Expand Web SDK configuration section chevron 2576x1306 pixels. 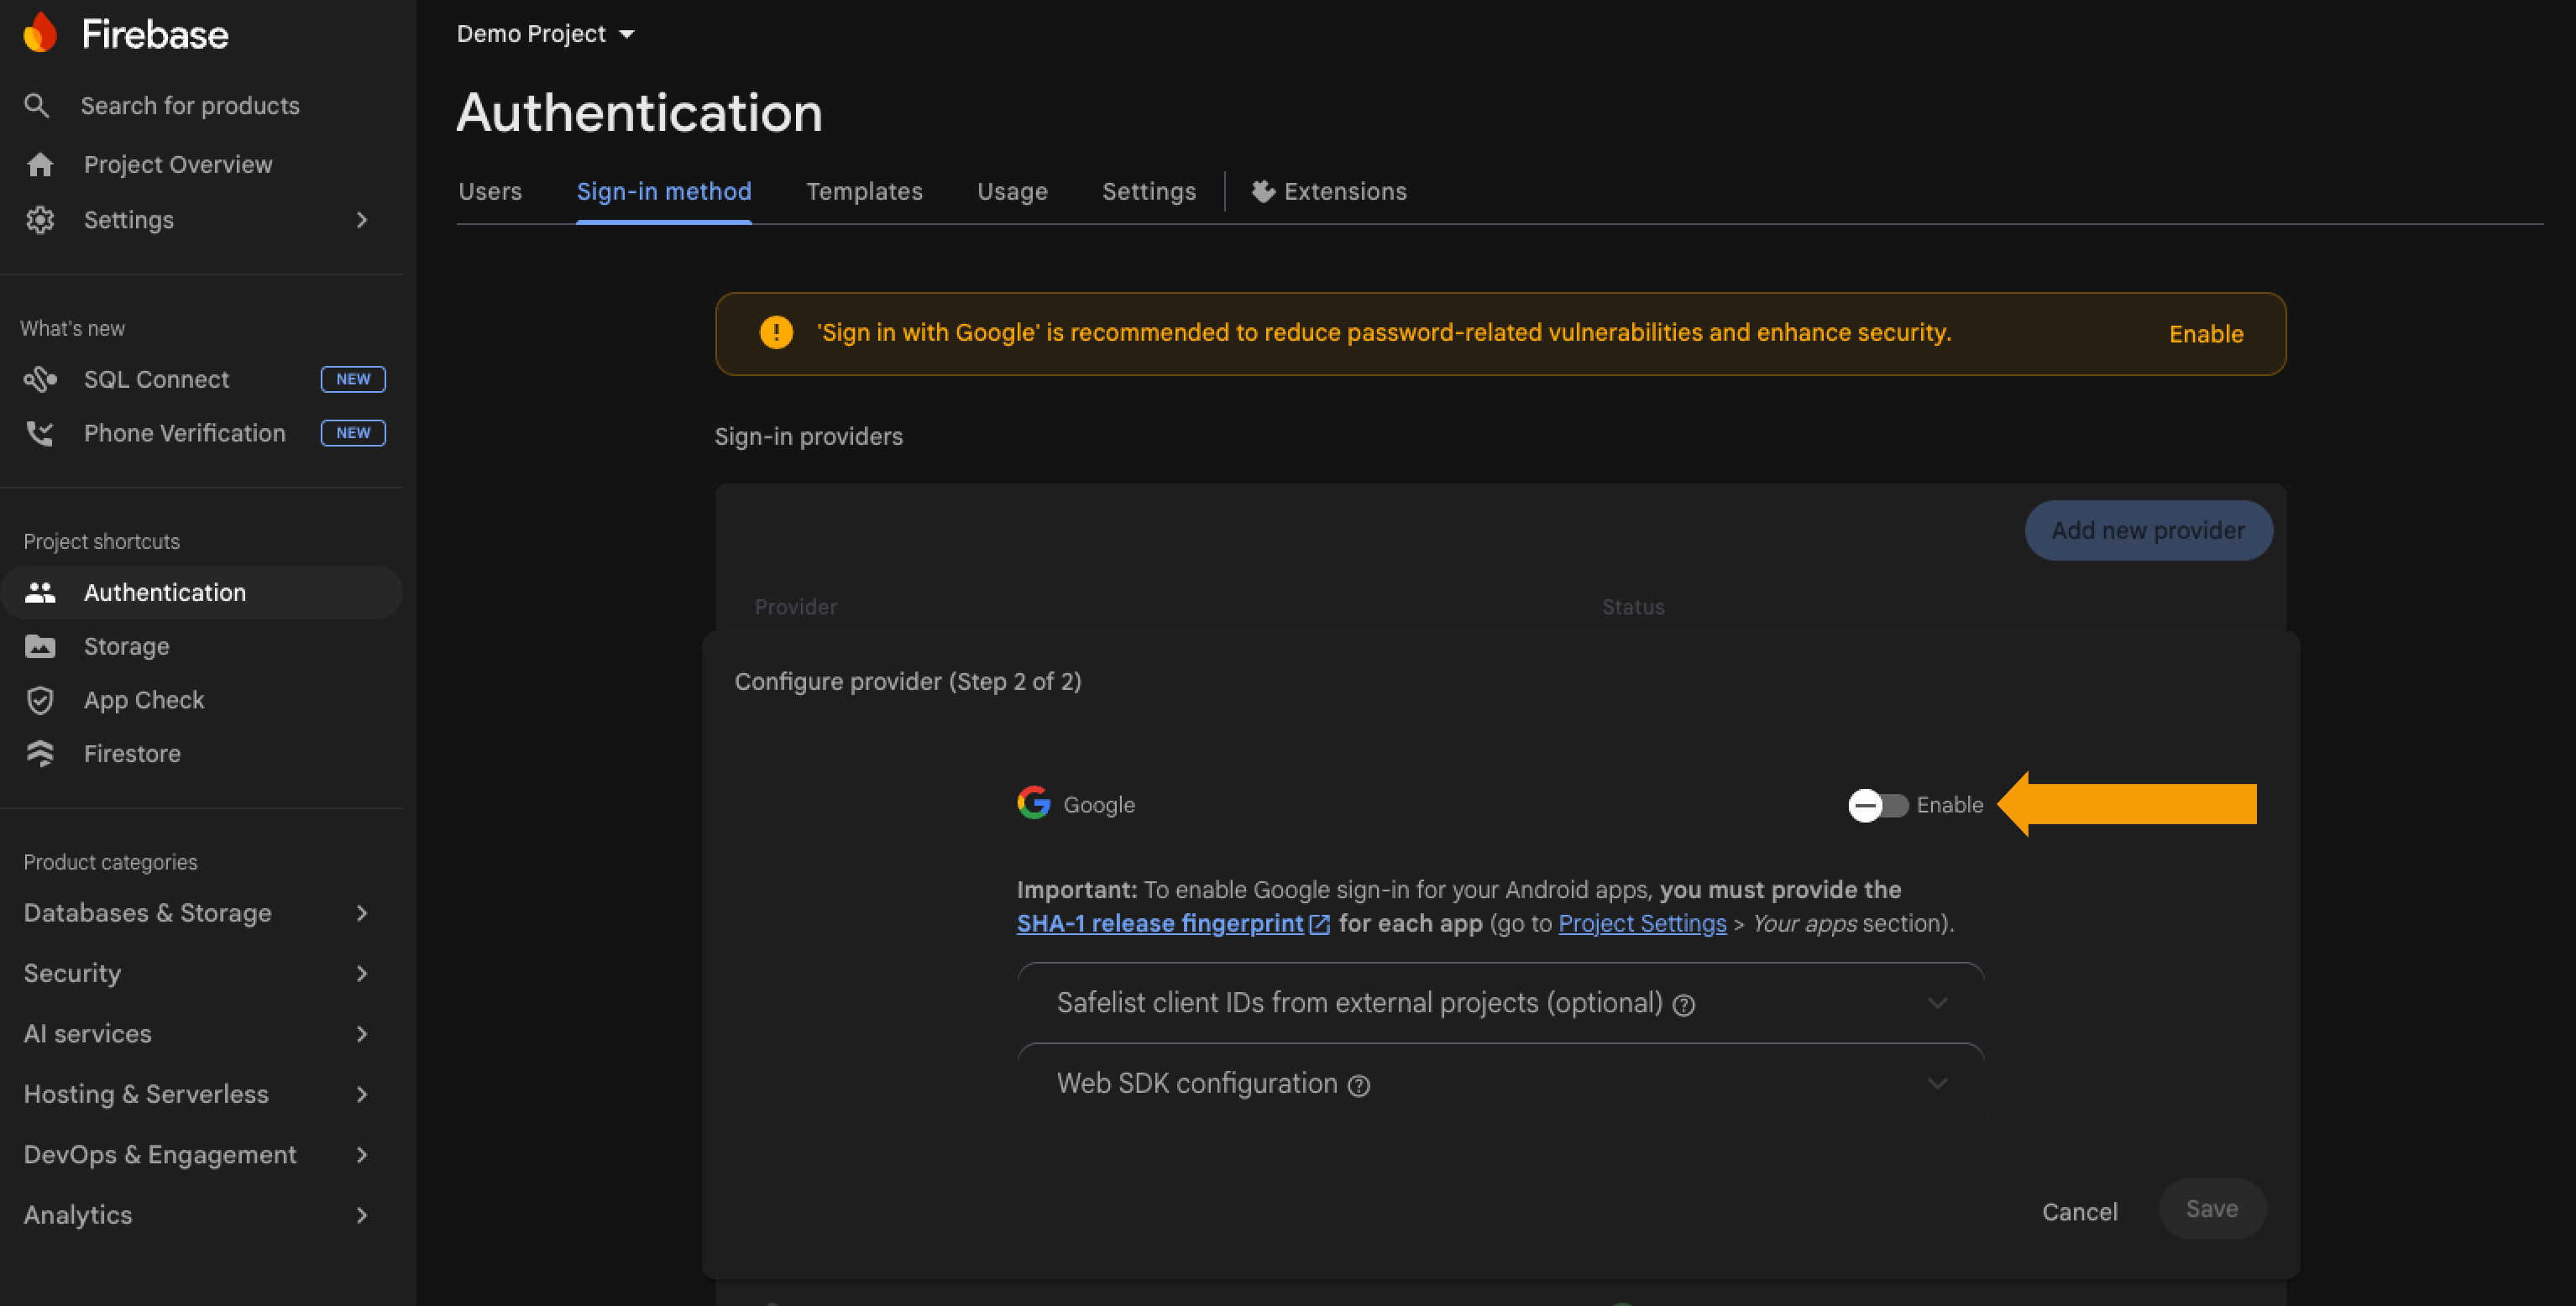1937,1084
